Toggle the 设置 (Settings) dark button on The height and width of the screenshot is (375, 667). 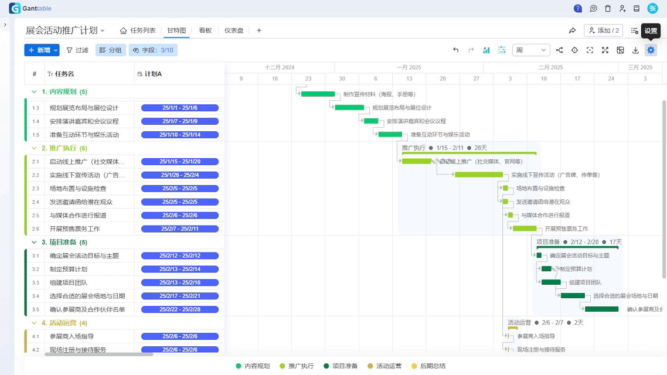(651, 29)
